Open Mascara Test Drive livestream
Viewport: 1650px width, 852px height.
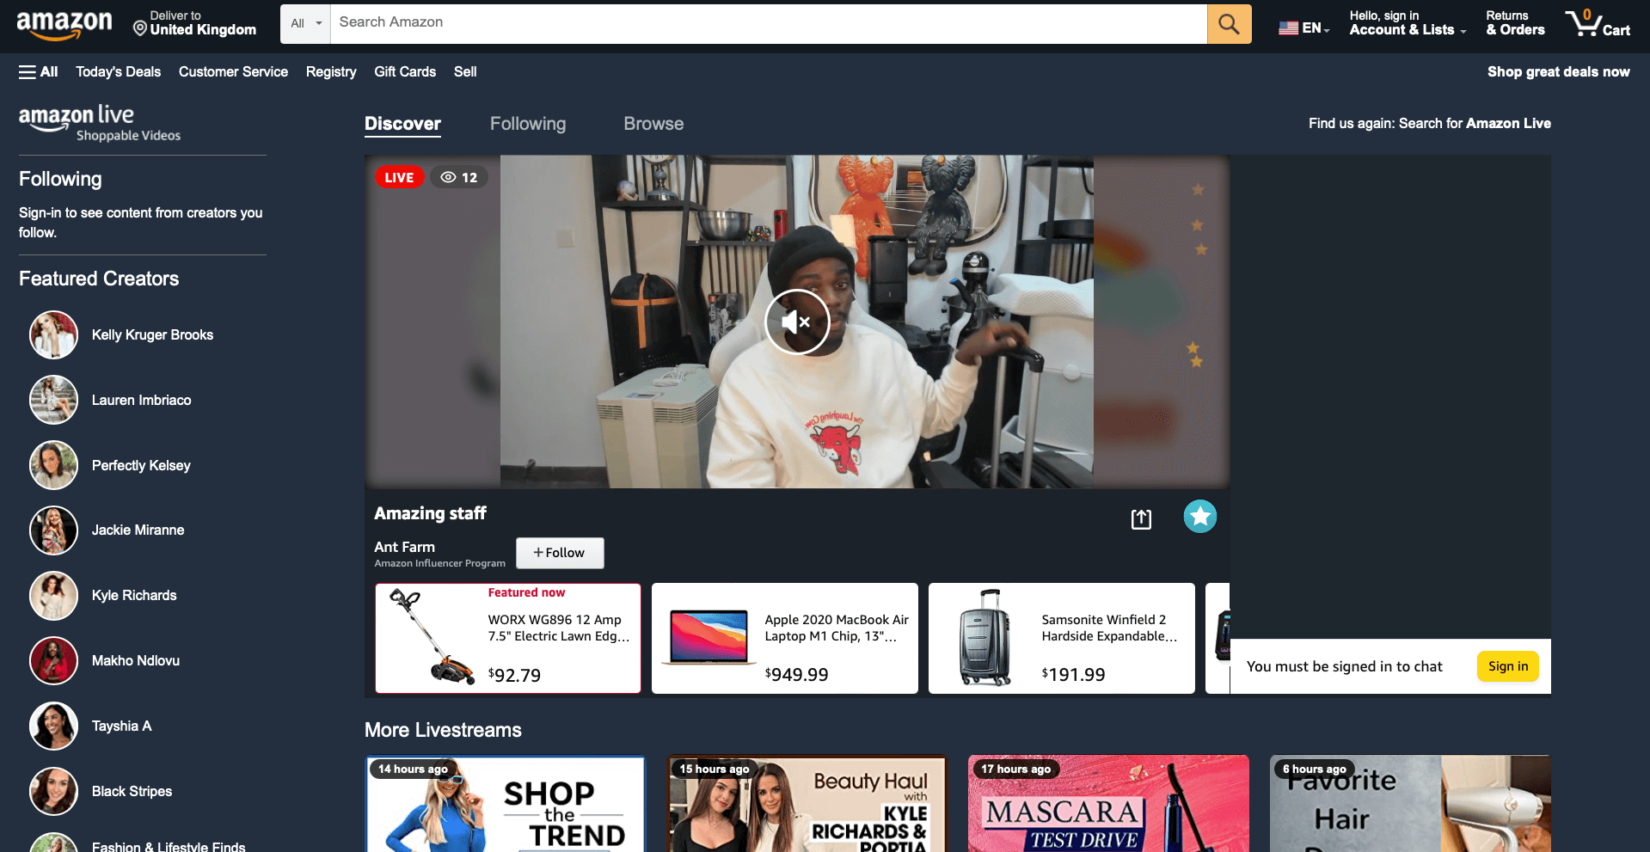click(x=1108, y=804)
